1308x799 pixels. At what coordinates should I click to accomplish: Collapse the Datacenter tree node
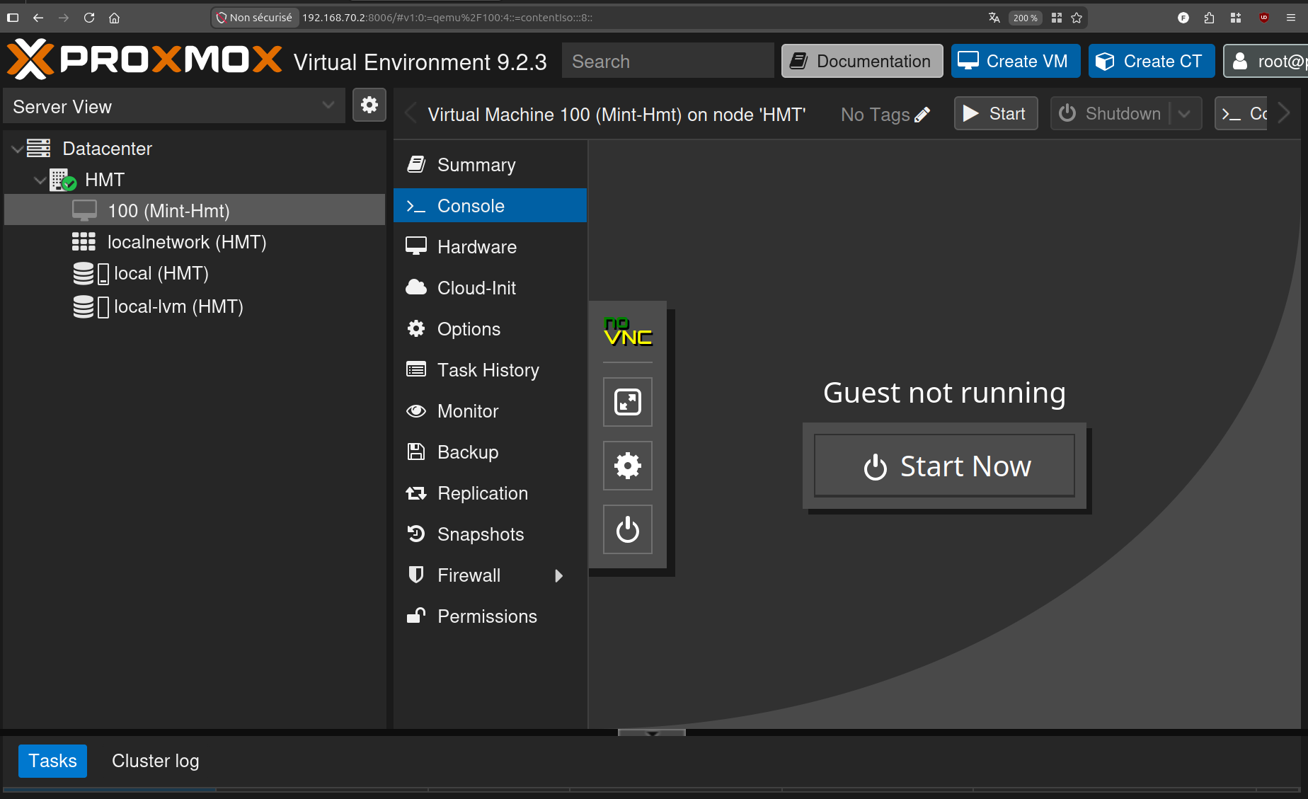(x=17, y=149)
